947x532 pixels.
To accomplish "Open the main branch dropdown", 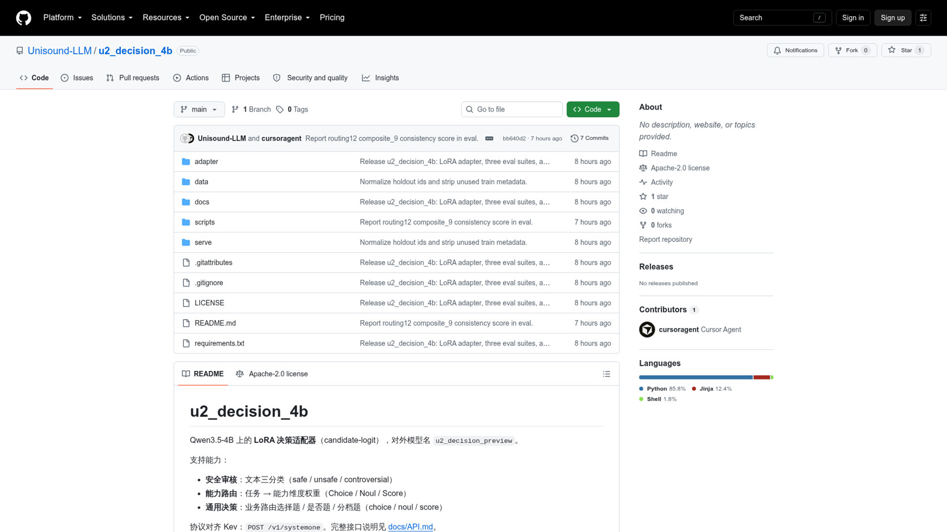I will (199, 109).
